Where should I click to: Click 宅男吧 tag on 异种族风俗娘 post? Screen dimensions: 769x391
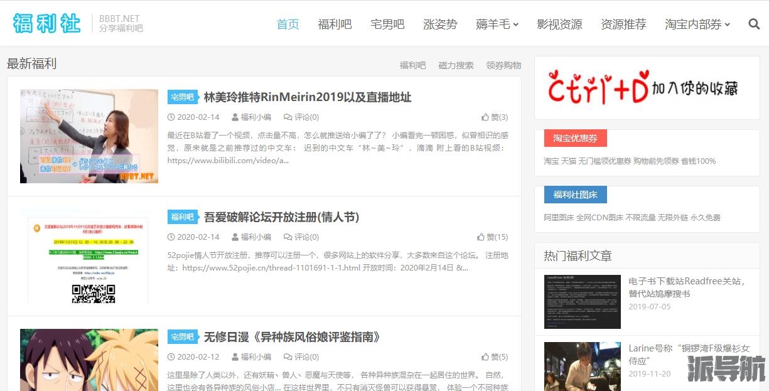coord(183,337)
